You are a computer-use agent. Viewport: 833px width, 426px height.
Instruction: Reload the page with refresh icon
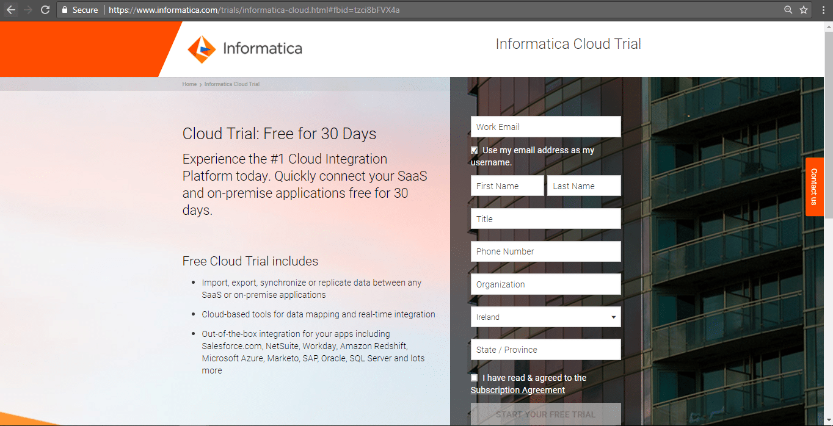click(x=45, y=10)
